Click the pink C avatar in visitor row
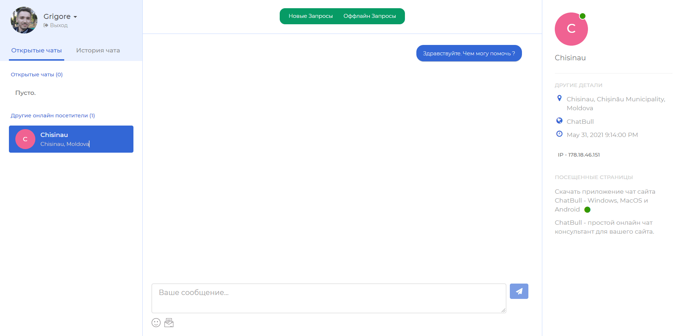 tap(25, 139)
